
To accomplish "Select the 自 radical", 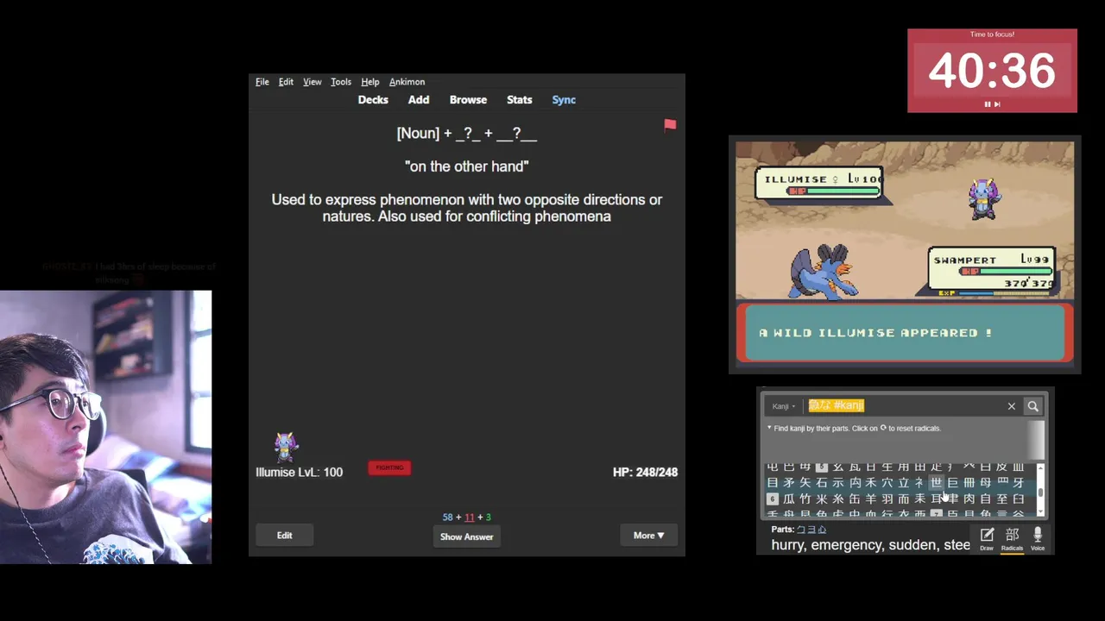I will tap(986, 499).
